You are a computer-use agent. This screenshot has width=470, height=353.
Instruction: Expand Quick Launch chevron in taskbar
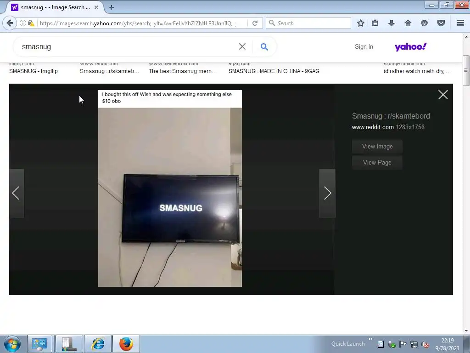coord(370,339)
